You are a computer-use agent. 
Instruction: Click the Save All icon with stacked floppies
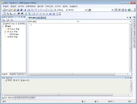[21, 10]
